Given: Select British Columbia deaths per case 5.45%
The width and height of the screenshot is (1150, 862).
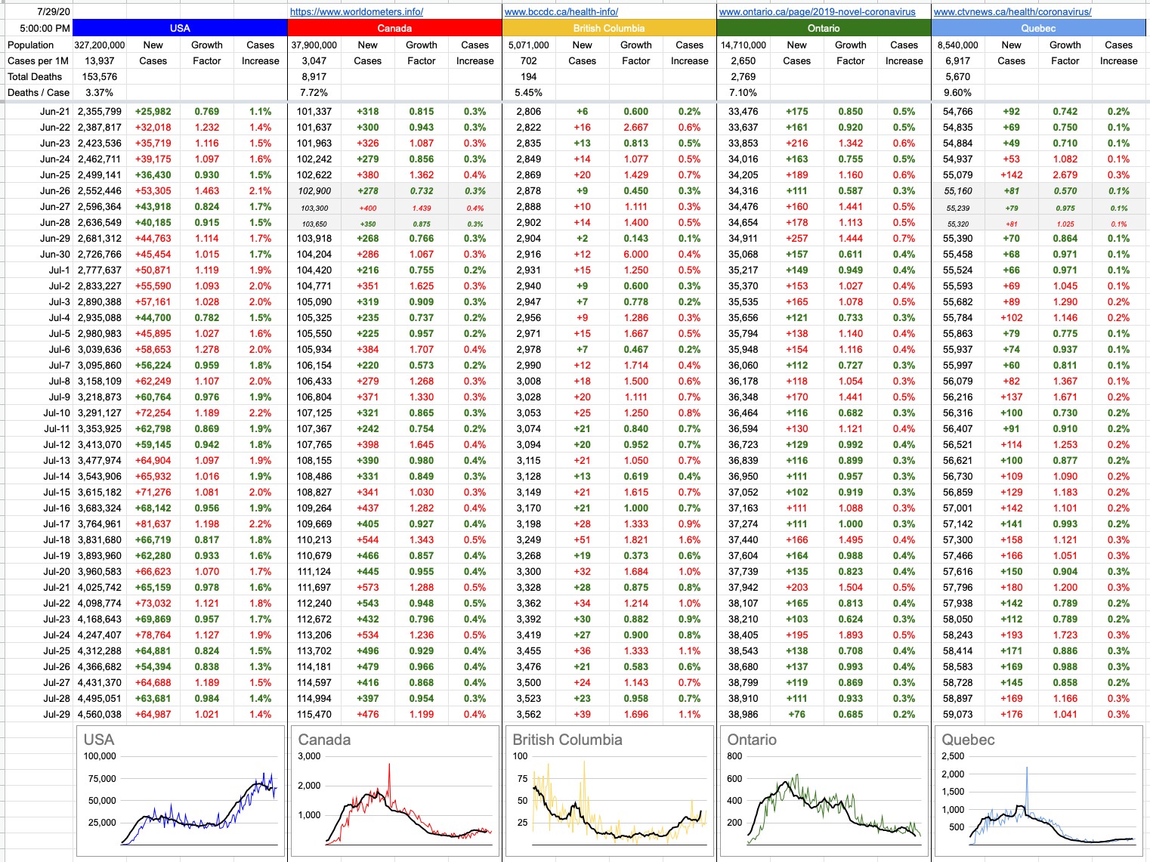Looking at the screenshot, I should click(529, 92).
